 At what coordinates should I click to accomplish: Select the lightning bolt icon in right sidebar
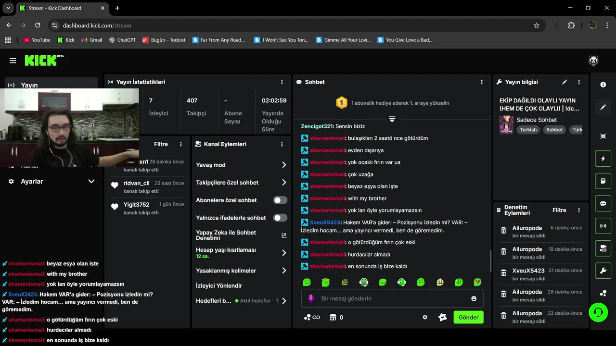603,159
